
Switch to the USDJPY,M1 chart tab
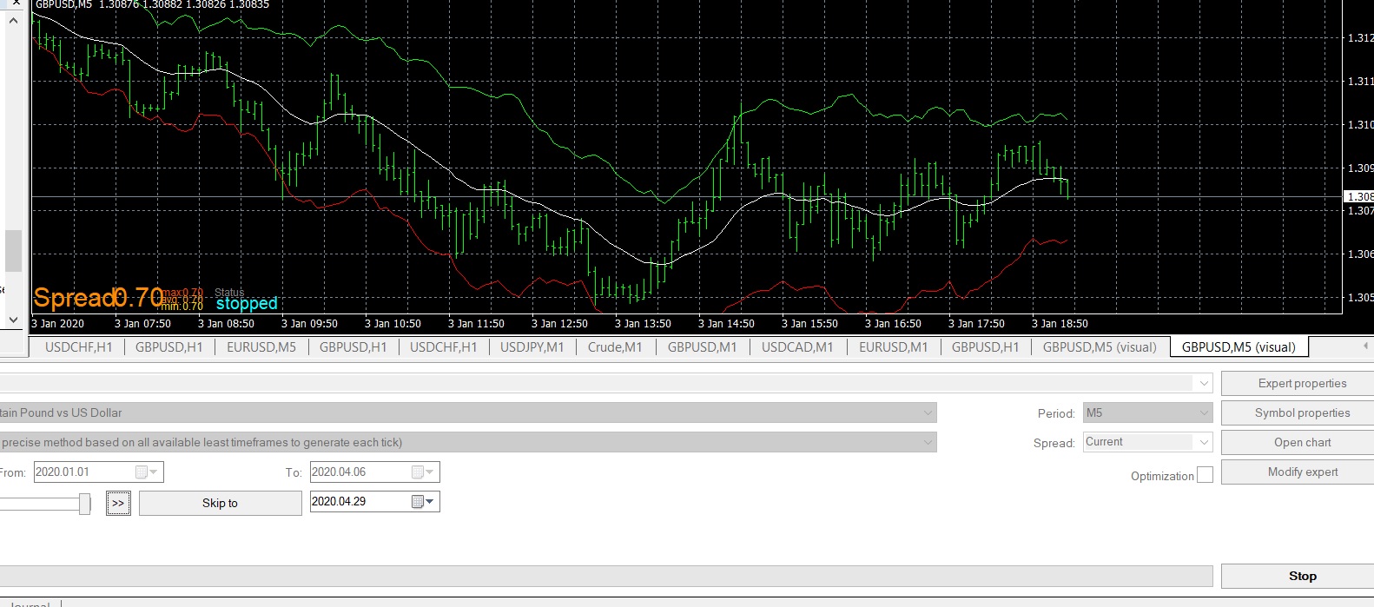pyautogui.click(x=532, y=346)
